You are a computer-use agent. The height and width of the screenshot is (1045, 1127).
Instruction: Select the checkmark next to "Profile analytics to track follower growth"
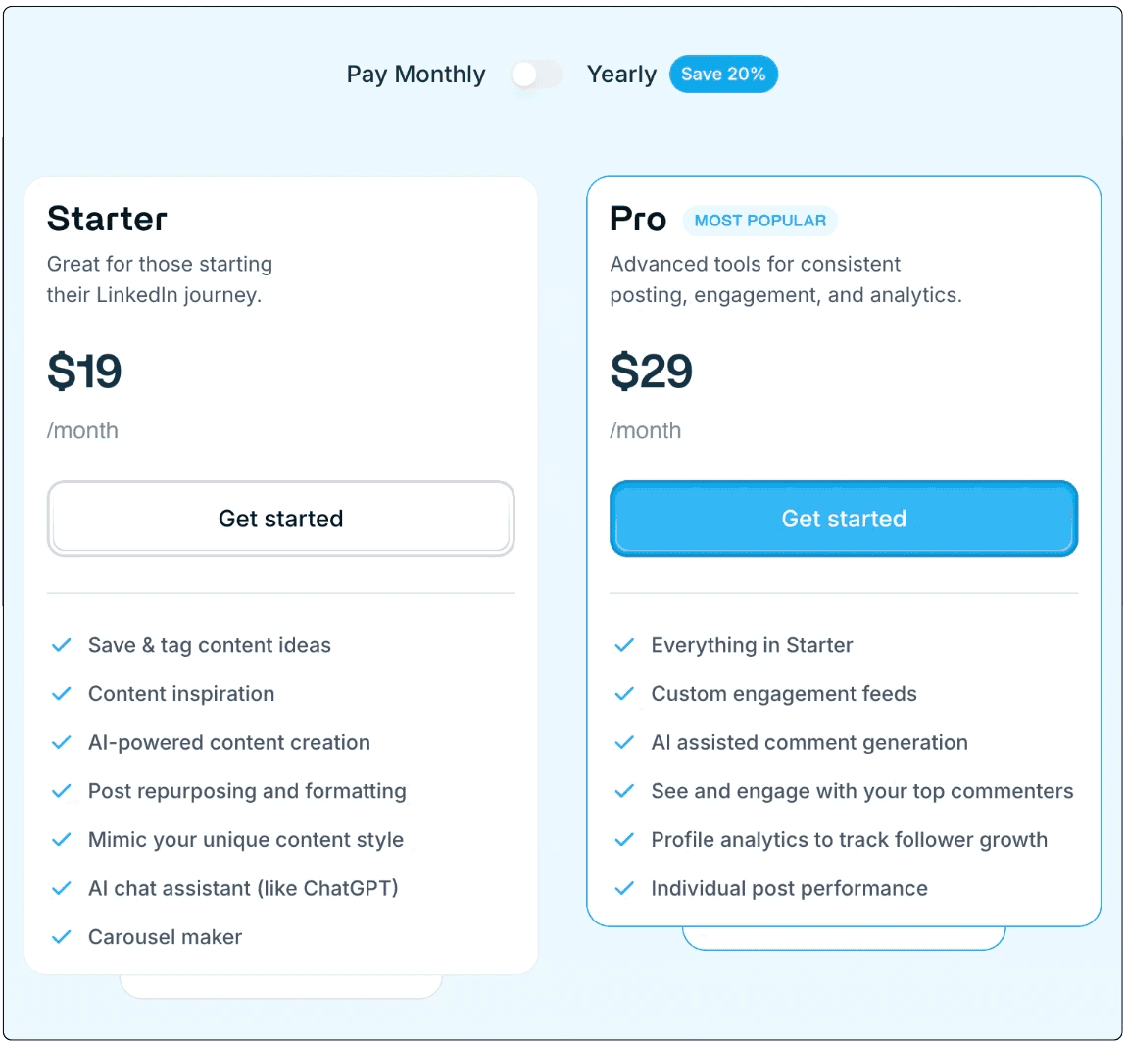click(624, 840)
